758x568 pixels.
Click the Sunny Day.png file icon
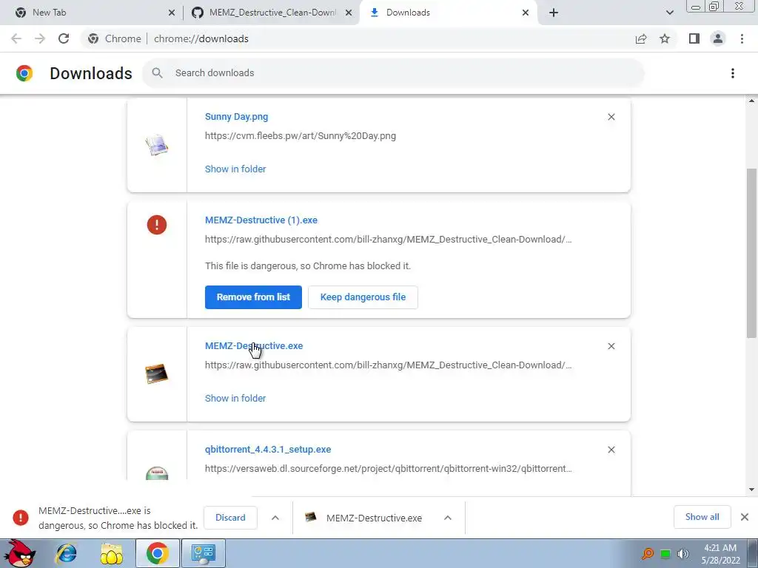157,145
